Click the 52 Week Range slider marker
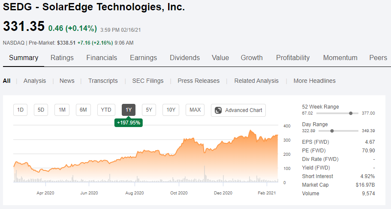Screen dimensions: 391x209 click(351, 113)
